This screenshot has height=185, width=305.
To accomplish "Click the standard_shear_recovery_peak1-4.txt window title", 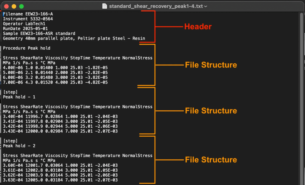I will coord(156,6).
